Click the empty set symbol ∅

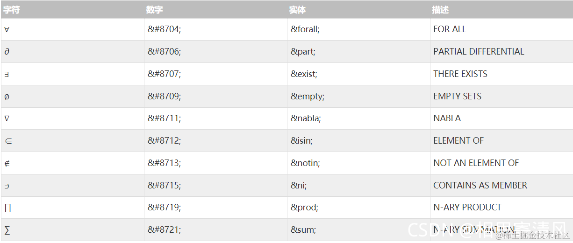(7, 97)
